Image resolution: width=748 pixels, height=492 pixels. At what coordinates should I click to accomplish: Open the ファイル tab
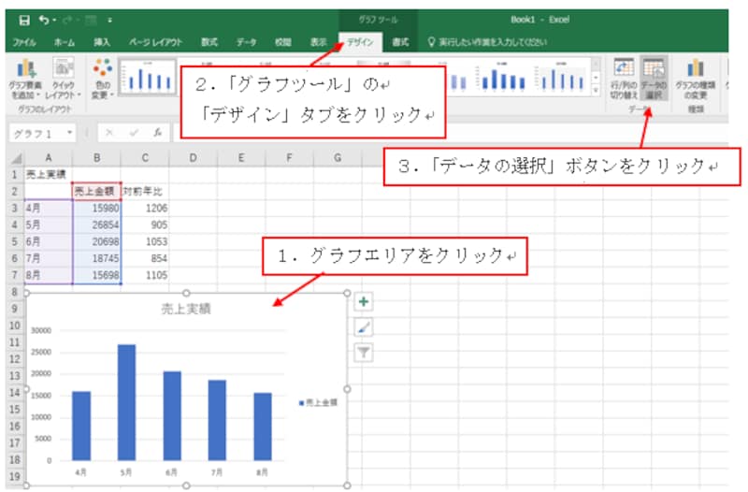24,42
